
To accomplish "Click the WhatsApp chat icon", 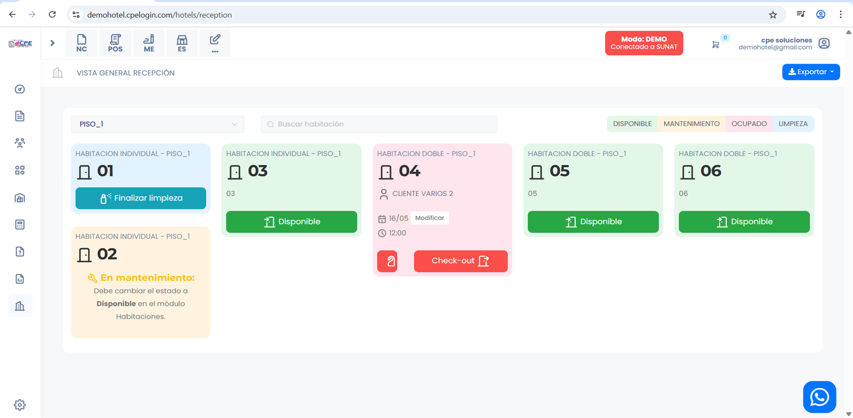I will point(819,397).
